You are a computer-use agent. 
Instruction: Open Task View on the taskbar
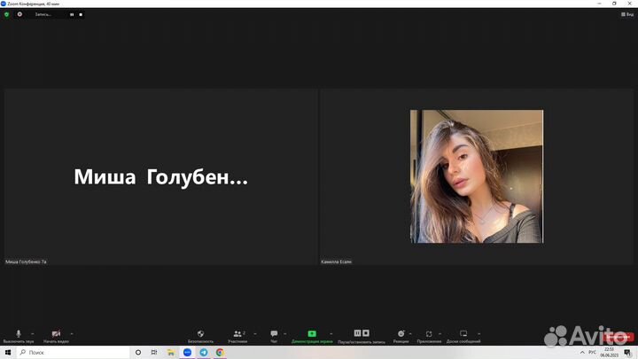click(154, 352)
